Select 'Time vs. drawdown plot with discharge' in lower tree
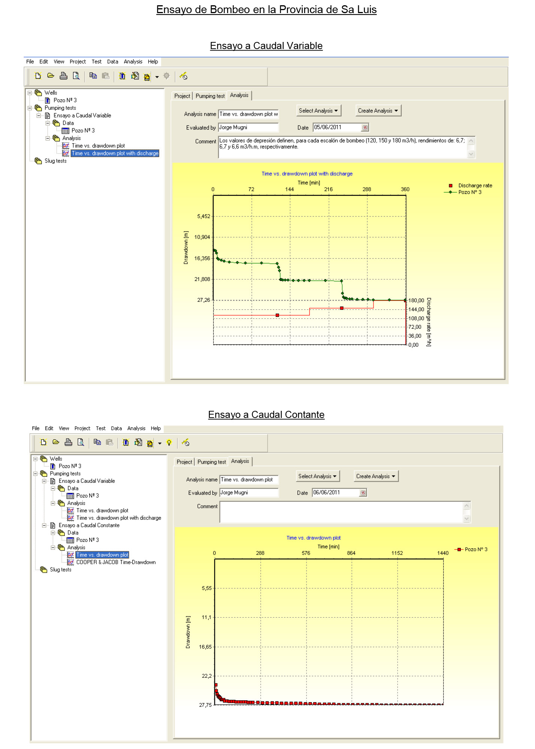This screenshot has width=535, height=749. [x=119, y=518]
